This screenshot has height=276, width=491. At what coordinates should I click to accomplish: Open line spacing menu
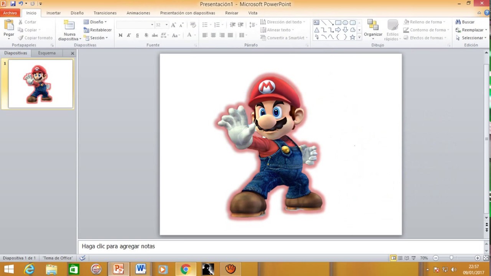pos(252,25)
